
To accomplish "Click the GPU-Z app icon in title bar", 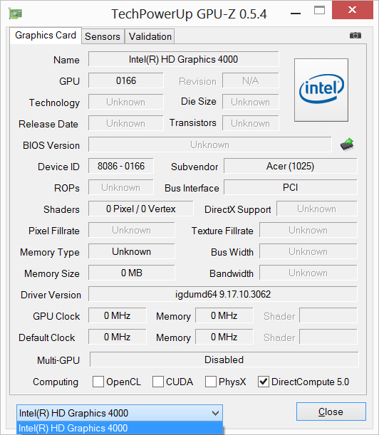I will 15,14.
